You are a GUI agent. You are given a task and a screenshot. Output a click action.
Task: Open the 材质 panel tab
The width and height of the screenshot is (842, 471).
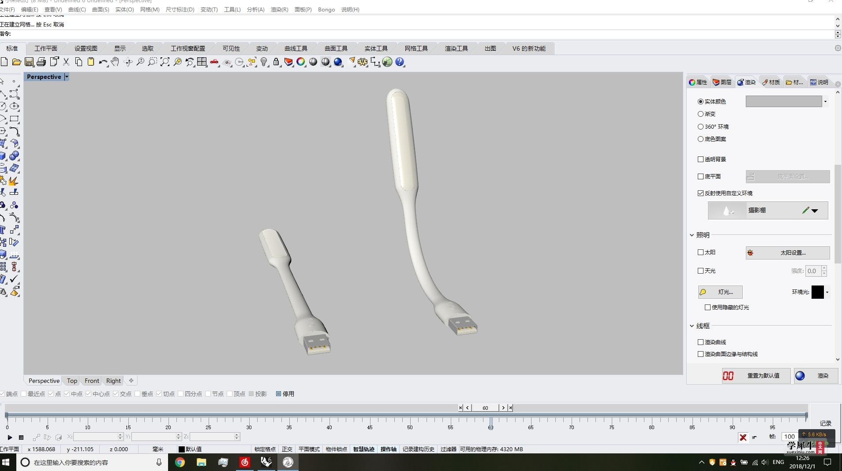tap(771, 82)
